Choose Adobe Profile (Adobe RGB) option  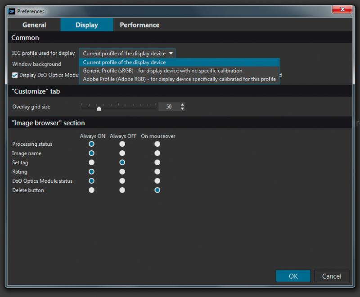click(179, 79)
